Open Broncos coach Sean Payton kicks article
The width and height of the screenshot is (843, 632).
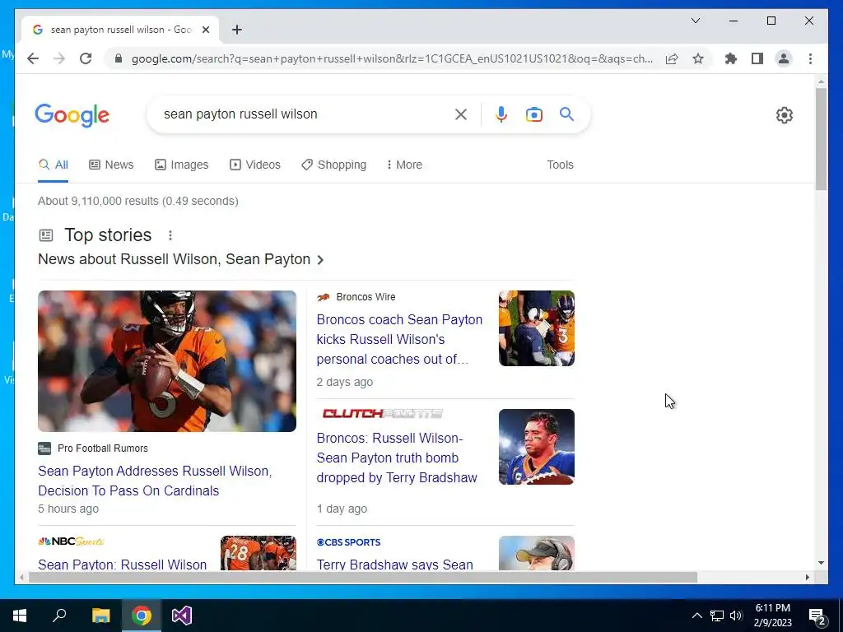[x=399, y=339]
